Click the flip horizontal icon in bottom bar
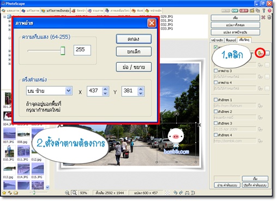 click(187, 193)
